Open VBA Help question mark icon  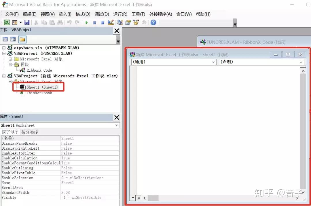point(153,22)
